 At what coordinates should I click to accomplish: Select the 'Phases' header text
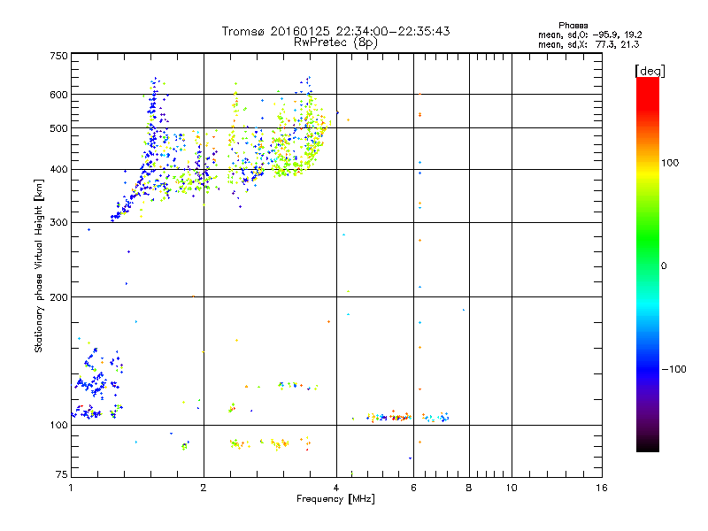[x=573, y=26]
